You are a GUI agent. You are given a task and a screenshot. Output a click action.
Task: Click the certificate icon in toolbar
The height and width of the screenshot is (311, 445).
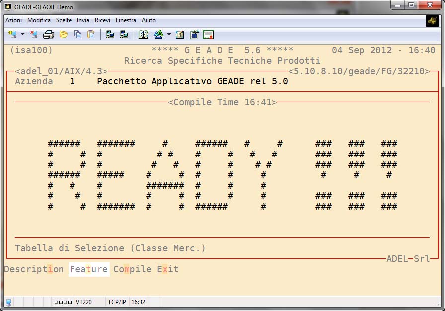click(208, 35)
